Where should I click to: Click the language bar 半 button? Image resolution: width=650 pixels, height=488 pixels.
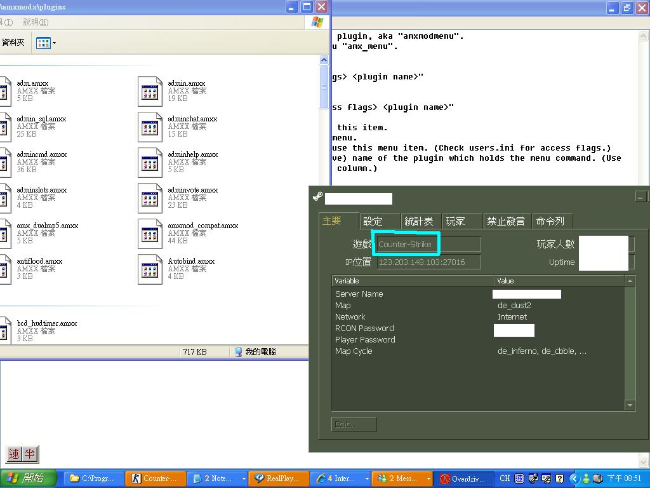[29, 454]
